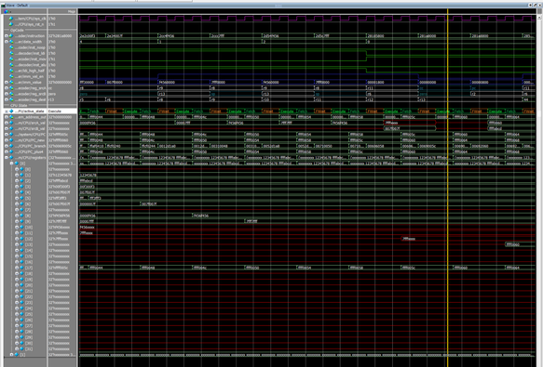
Task: Click the Msgs column header
Action: coord(72,11)
